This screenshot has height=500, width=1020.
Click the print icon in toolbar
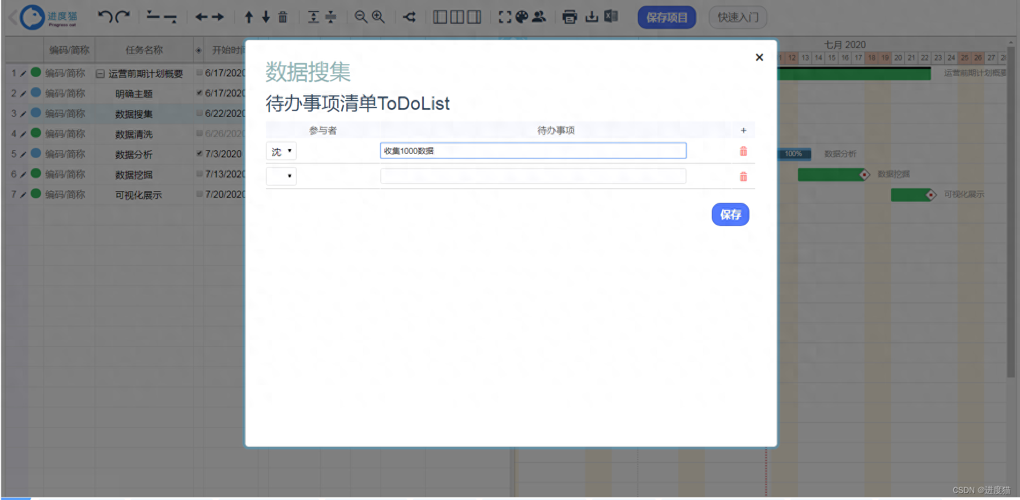(570, 17)
